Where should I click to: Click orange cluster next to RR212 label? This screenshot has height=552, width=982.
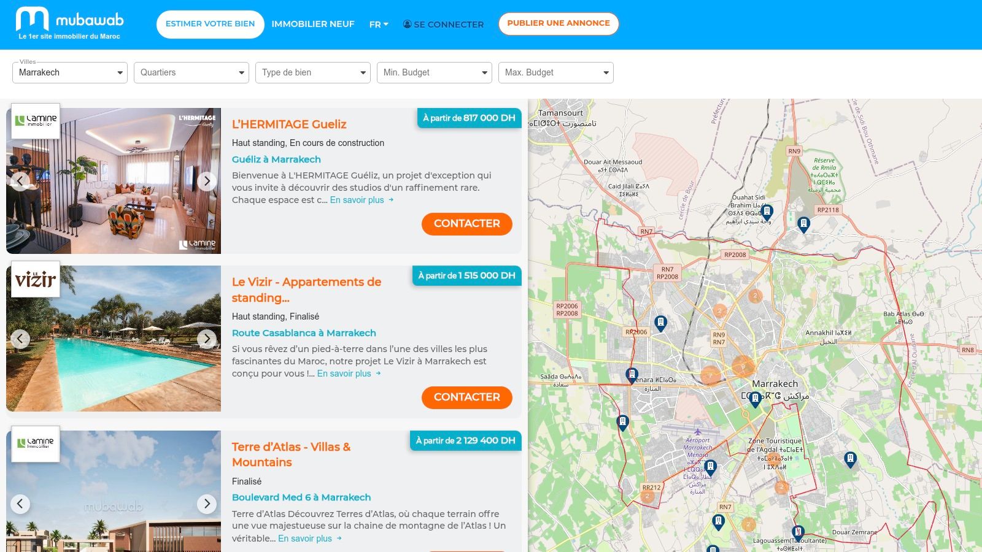pyautogui.click(x=648, y=496)
